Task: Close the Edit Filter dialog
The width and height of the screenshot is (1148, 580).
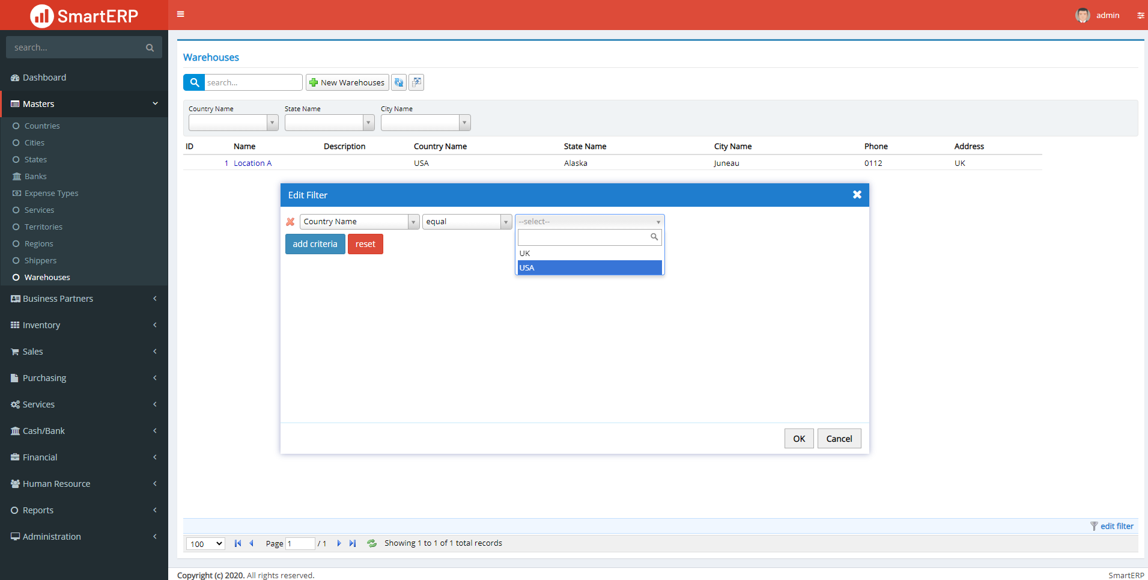Action: (857, 195)
